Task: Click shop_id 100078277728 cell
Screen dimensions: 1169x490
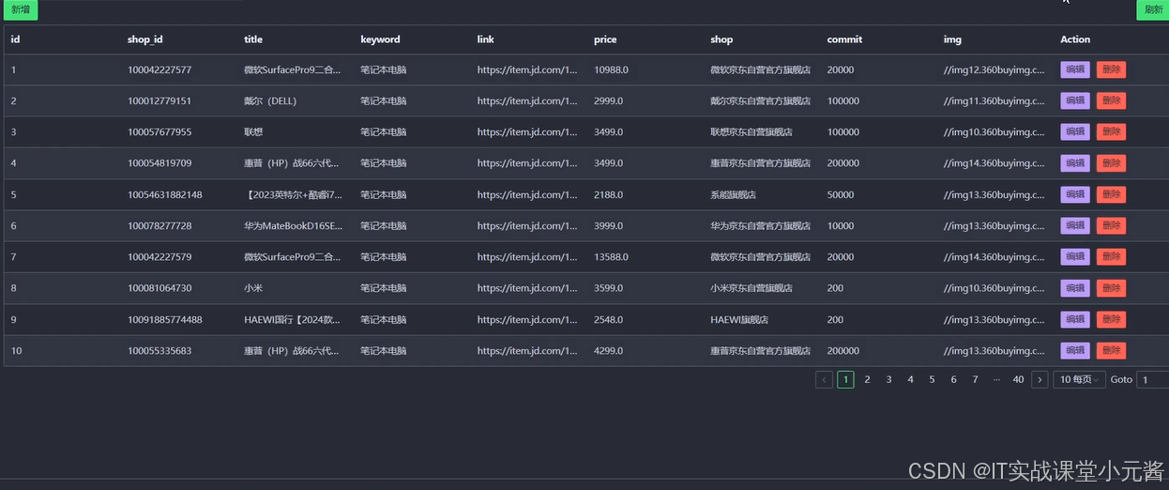Action: tap(159, 225)
